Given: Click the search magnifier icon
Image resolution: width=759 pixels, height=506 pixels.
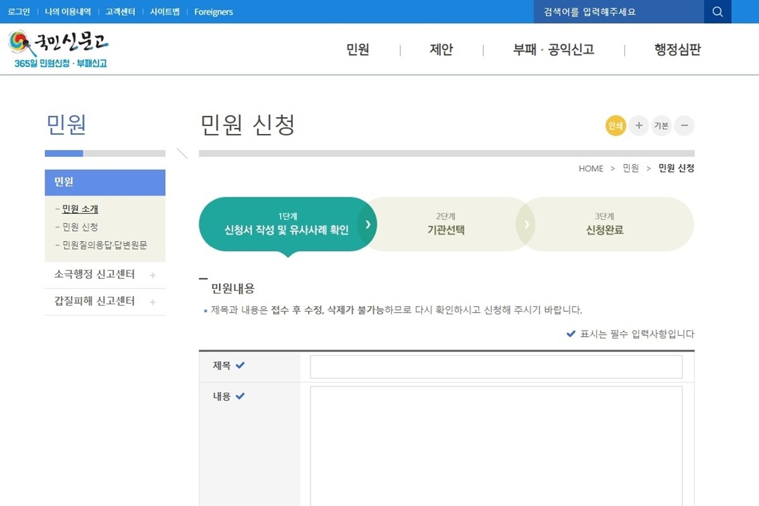Looking at the screenshot, I should click(x=717, y=11).
